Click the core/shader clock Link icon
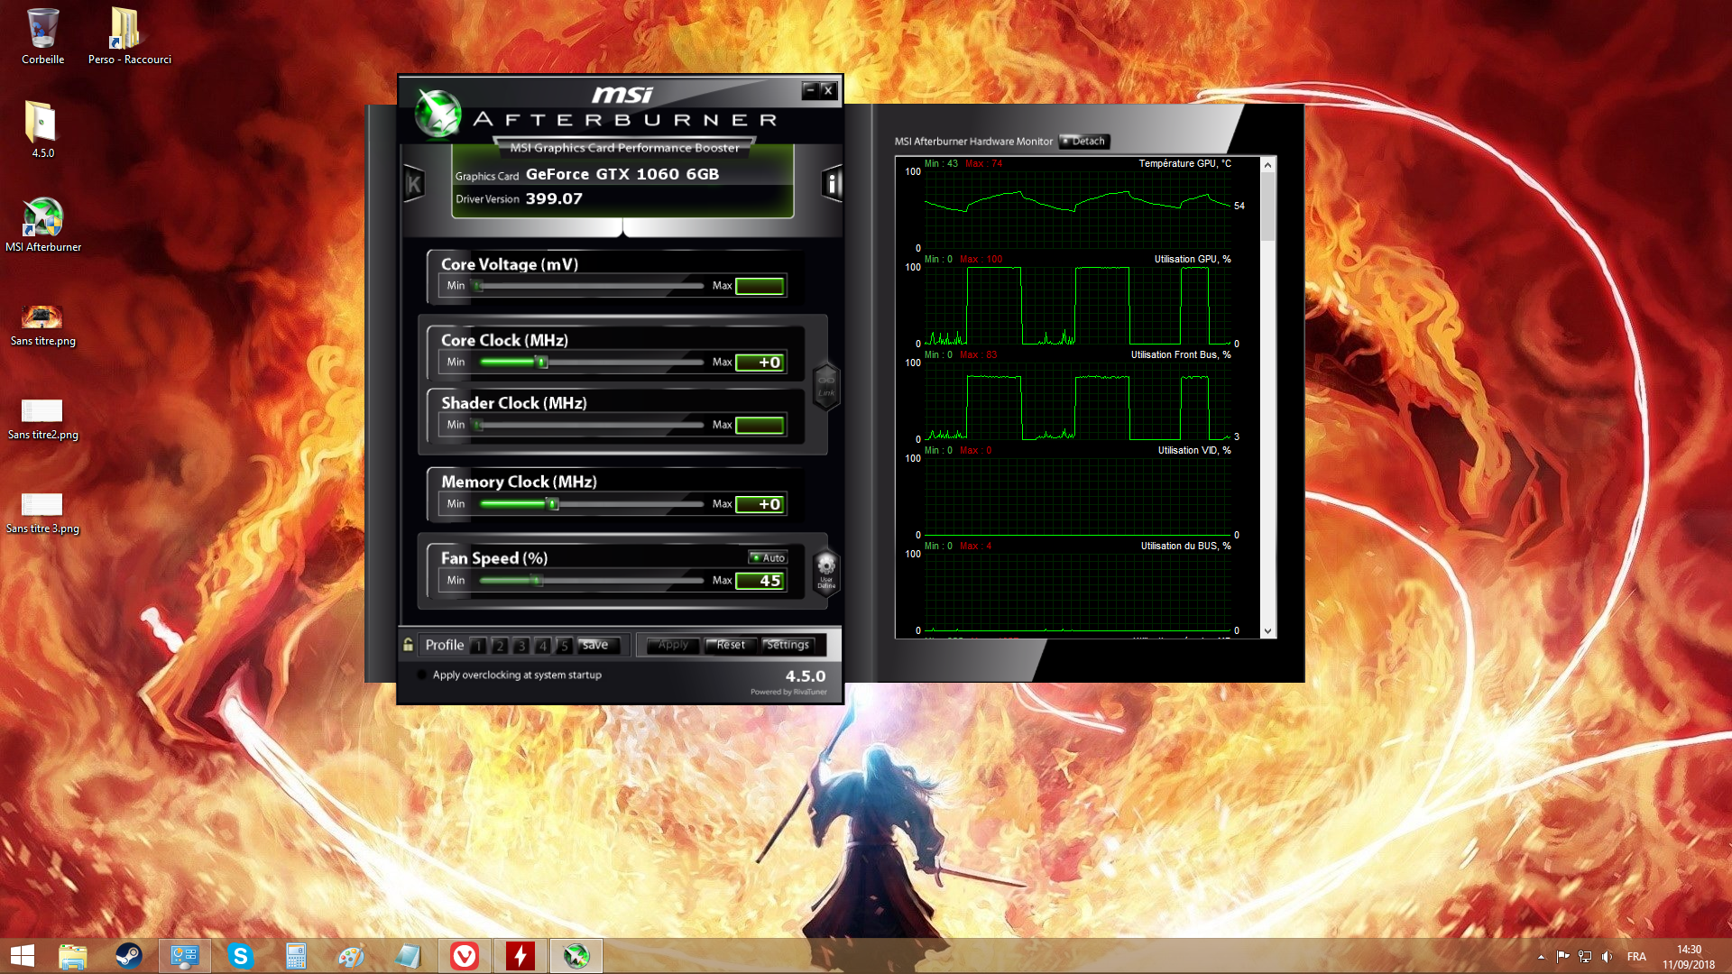This screenshot has height=974, width=1732. [x=826, y=386]
